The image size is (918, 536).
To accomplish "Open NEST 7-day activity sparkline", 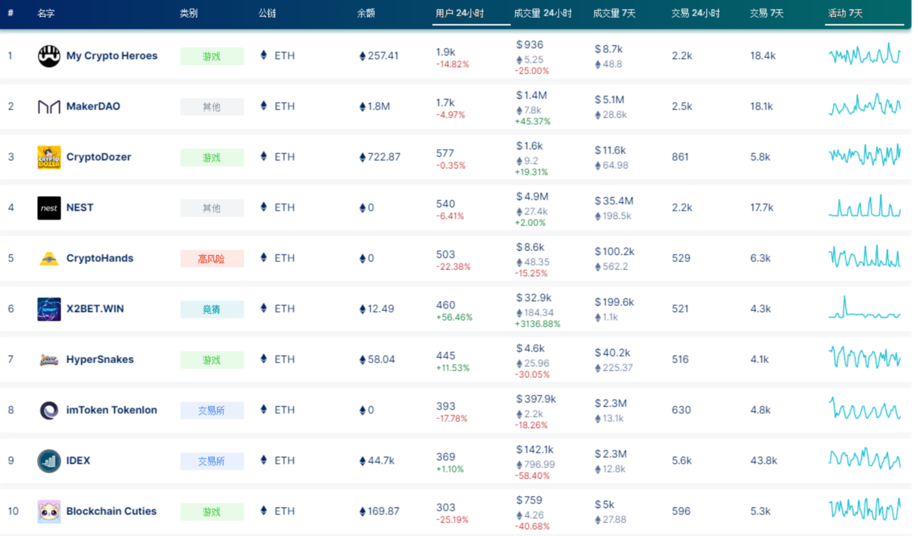I will [x=864, y=206].
